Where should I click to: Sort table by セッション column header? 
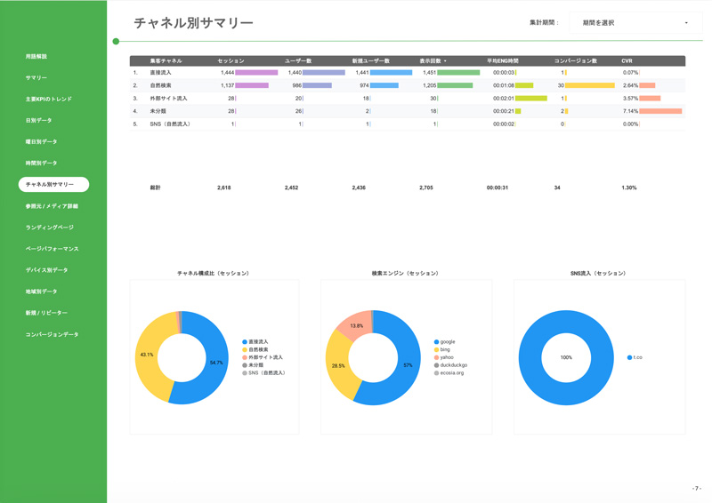coord(231,61)
